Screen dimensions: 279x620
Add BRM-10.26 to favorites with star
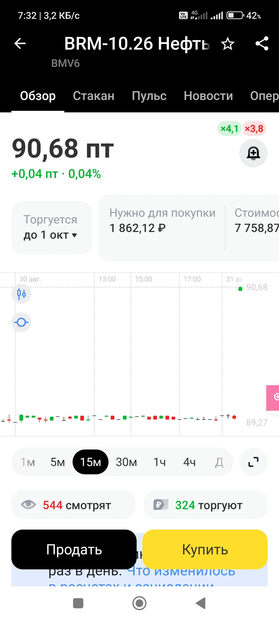click(228, 43)
